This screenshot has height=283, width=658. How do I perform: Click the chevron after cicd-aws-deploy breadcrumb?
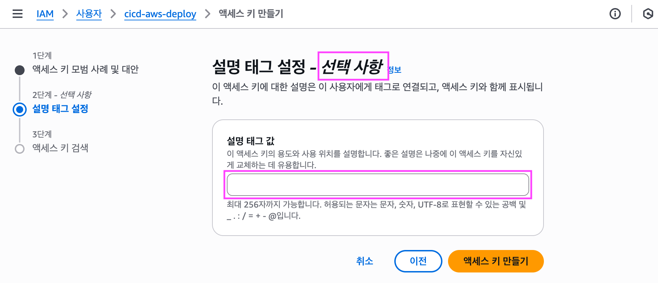coord(208,14)
